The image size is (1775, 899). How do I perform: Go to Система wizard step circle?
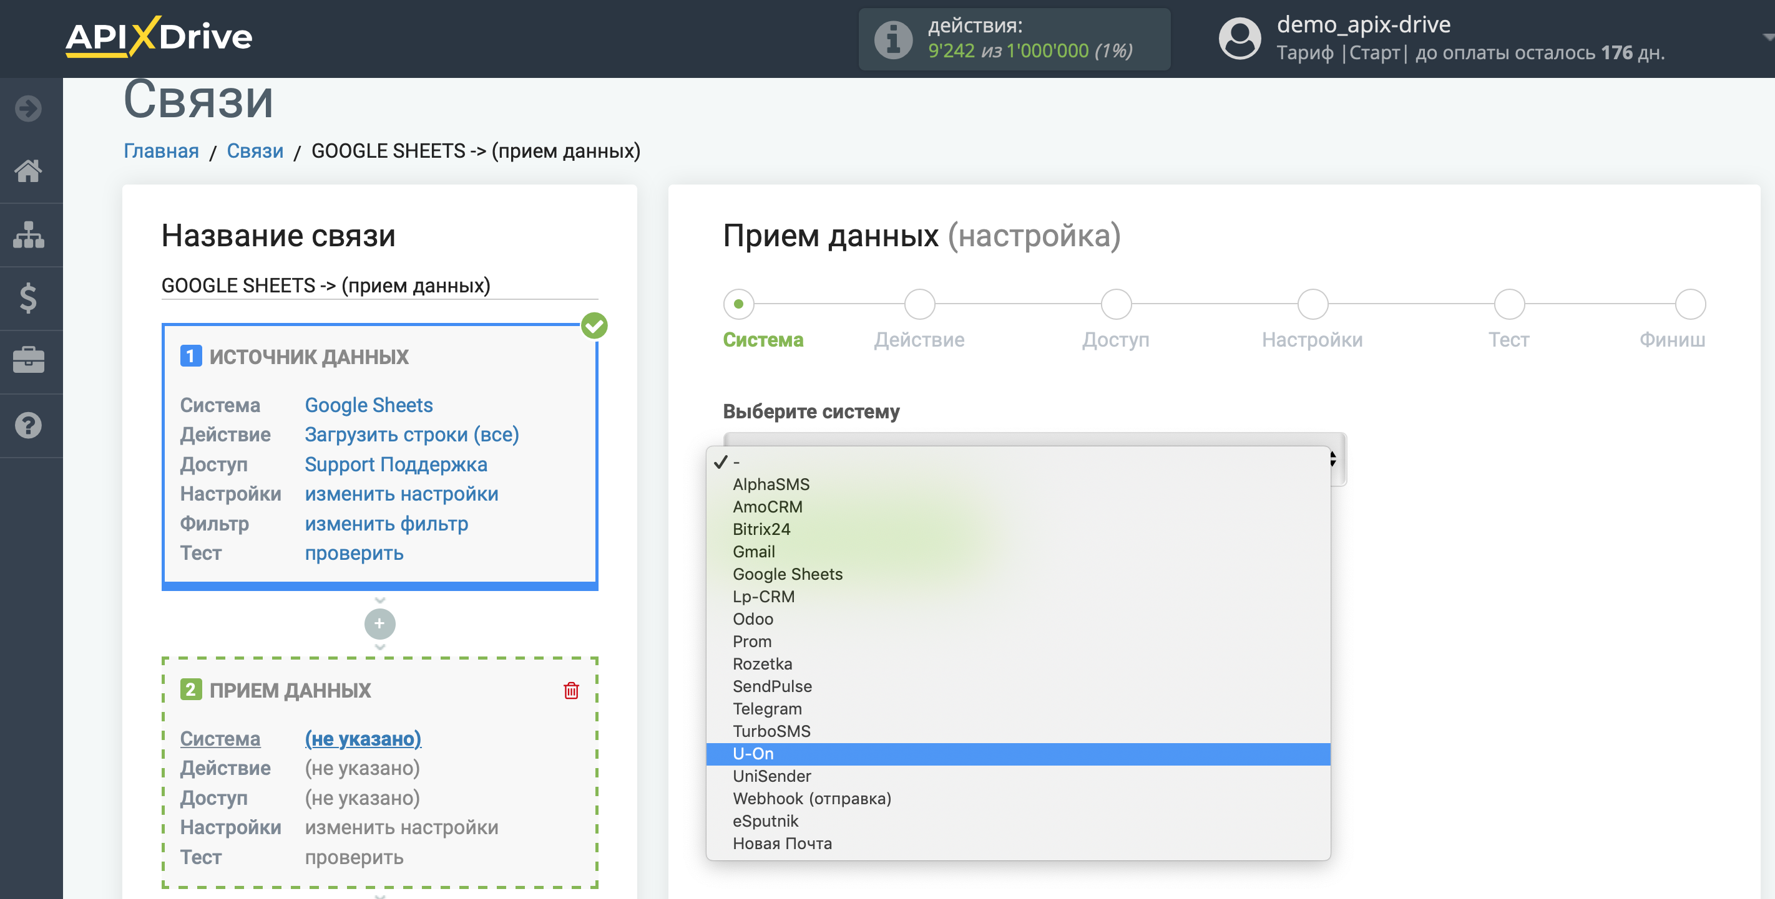739,304
